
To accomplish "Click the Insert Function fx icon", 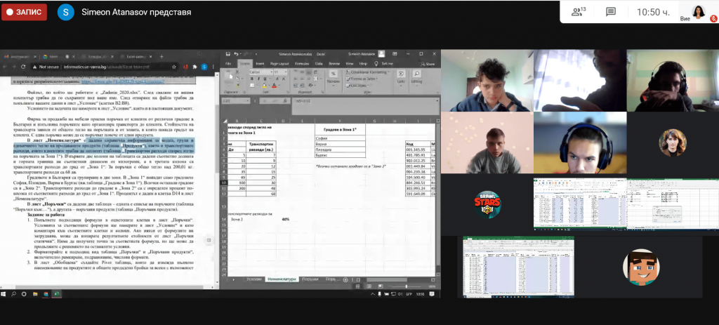I will 285,101.
